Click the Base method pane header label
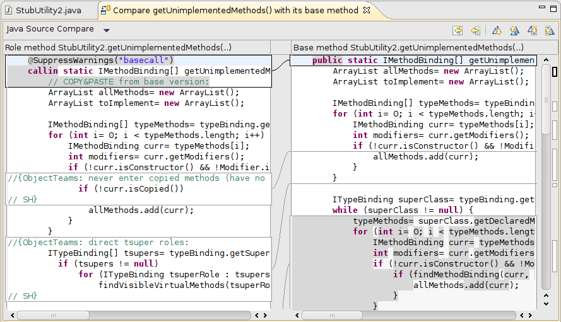Viewport: 561px width, 322px height. pyautogui.click(x=408, y=47)
